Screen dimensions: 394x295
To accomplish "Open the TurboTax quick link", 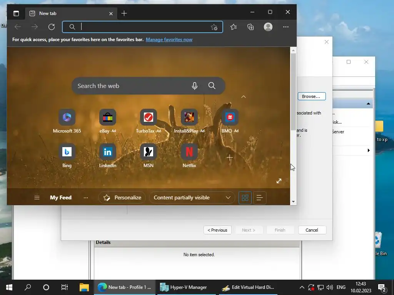I will tap(148, 121).
